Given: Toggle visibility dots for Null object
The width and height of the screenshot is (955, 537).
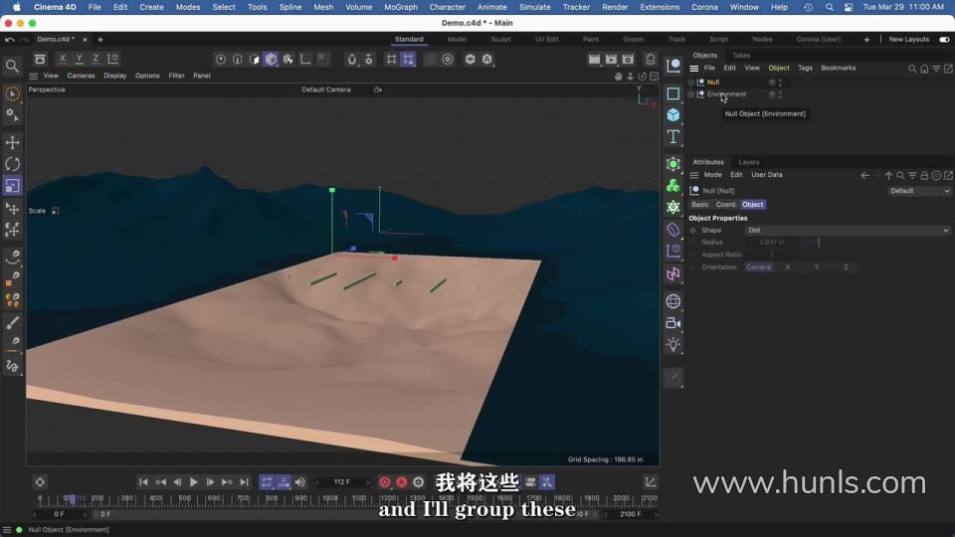Looking at the screenshot, I should pos(772,83).
